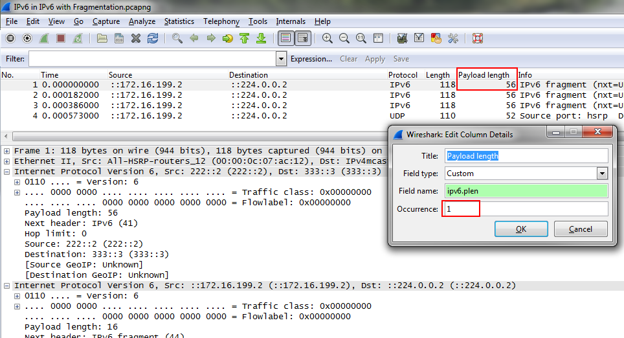Stop the running capture icon

pos(60,38)
